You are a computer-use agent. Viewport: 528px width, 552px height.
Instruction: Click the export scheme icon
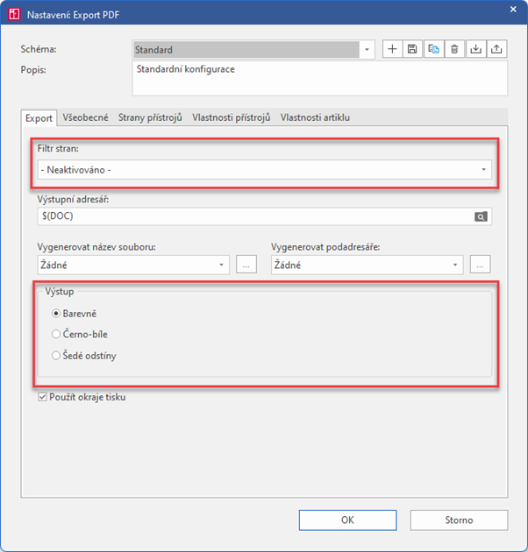click(x=497, y=50)
